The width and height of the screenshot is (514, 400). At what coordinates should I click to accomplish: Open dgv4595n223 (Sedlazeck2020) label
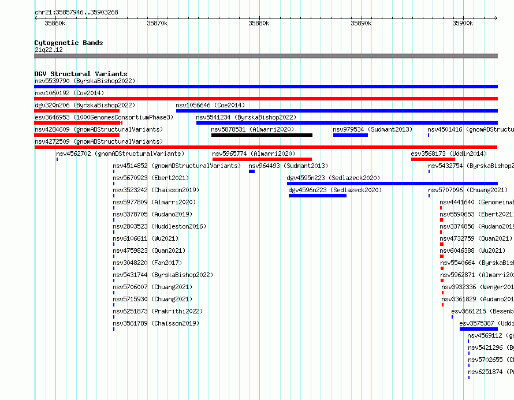(333, 178)
